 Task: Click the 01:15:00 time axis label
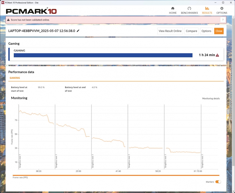pyautogui.click(x=198, y=171)
